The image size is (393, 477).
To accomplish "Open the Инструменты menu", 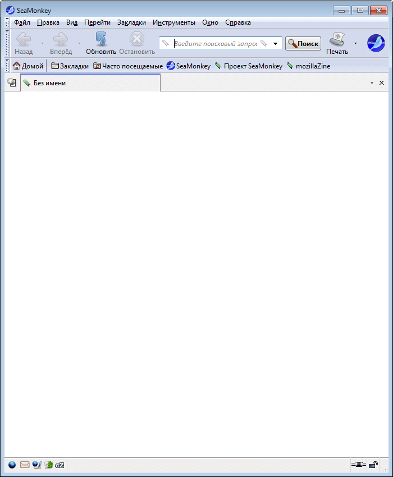I will coord(174,22).
